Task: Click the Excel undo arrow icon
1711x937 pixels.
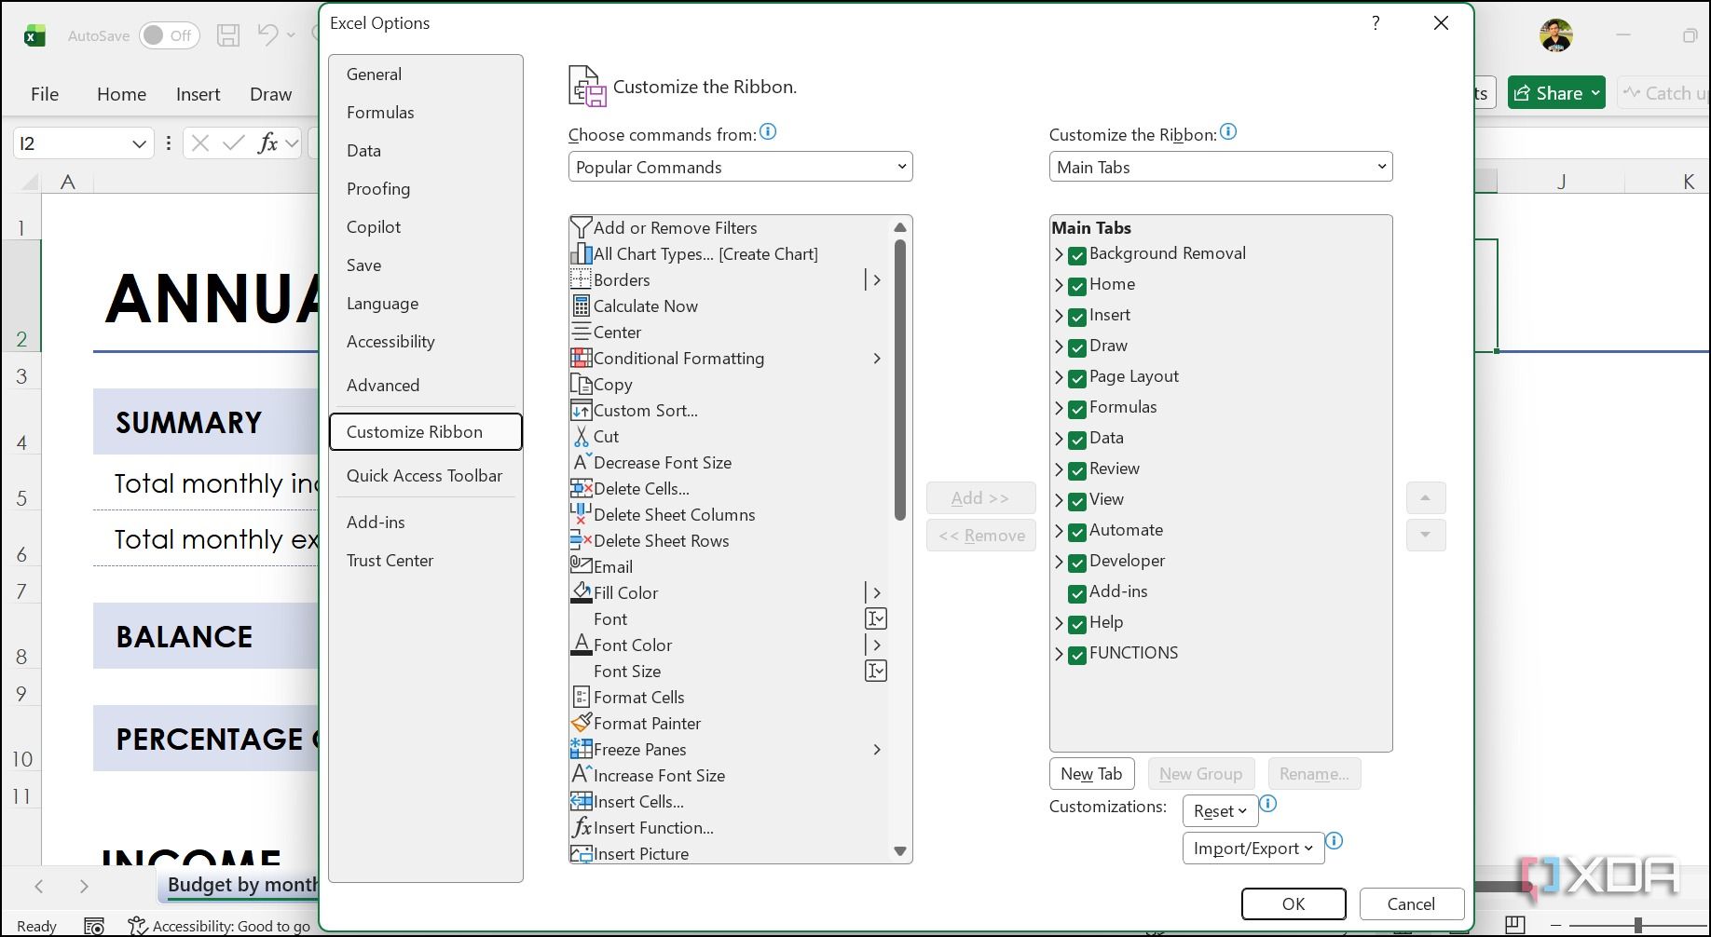Action: pos(267,35)
